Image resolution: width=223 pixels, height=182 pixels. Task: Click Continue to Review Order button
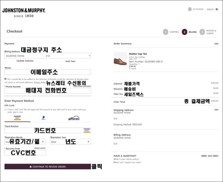48,167
